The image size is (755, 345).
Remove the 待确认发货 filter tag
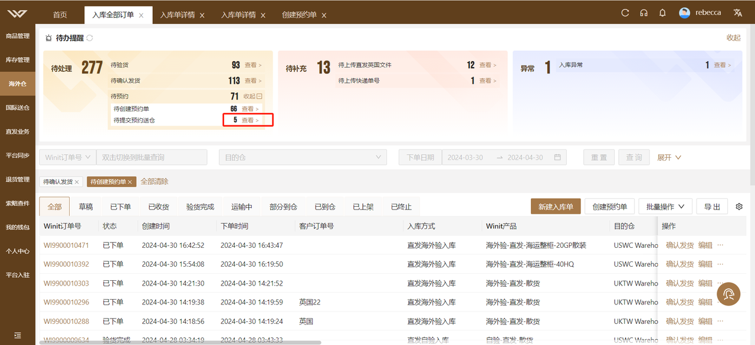[77, 182]
